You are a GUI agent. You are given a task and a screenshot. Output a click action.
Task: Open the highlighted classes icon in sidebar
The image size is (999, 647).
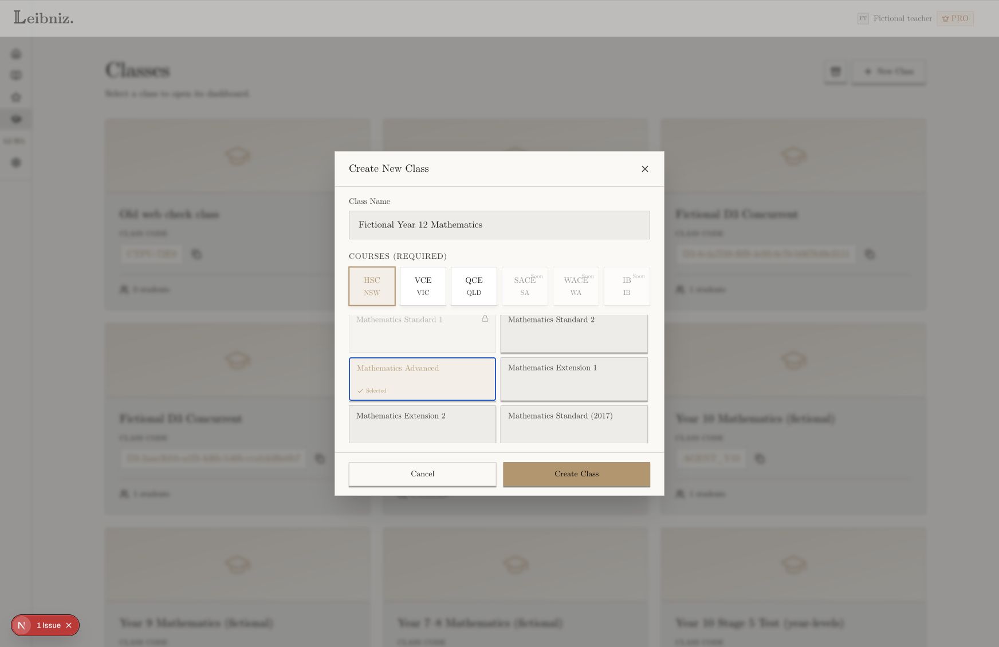16,119
